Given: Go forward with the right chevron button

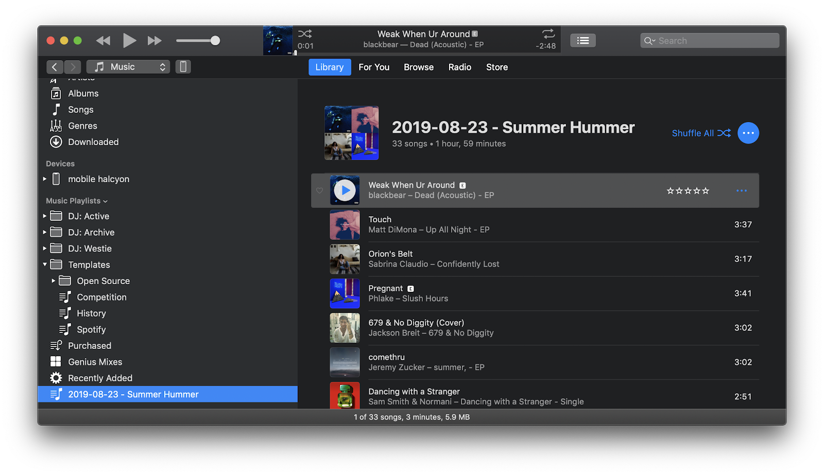Looking at the screenshot, I should (73, 67).
